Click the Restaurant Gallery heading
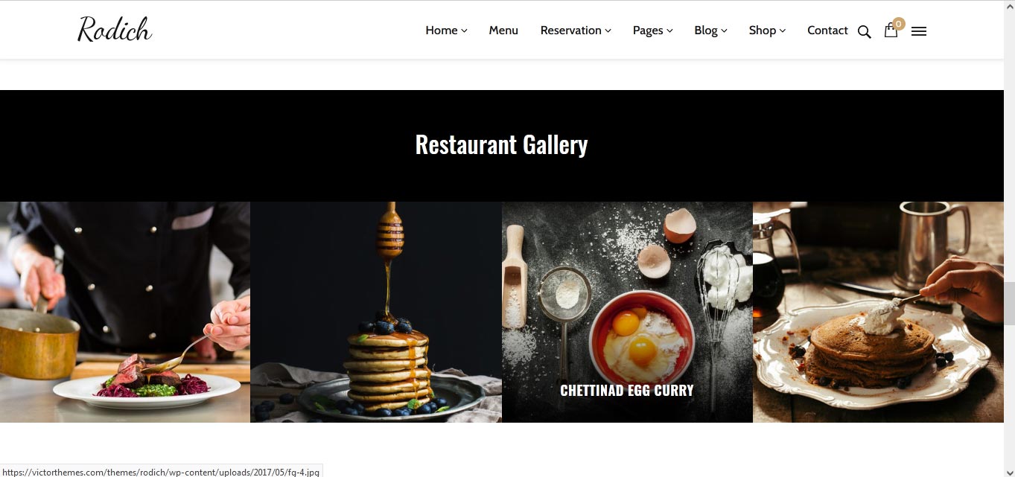 pos(501,144)
